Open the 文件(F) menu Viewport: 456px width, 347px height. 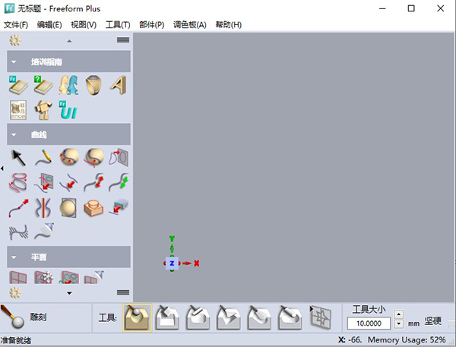[16, 25]
